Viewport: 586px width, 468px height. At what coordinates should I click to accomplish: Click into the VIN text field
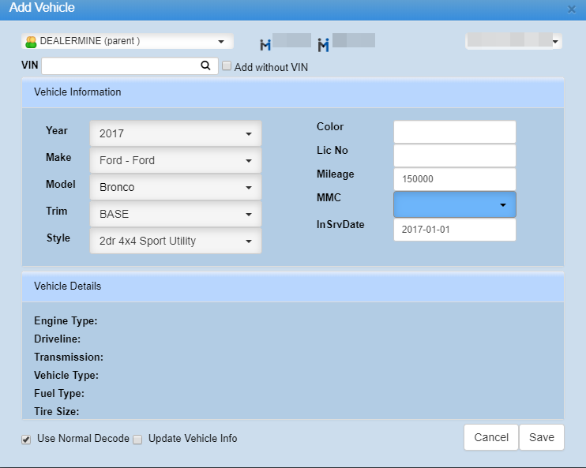pos(118,66)
